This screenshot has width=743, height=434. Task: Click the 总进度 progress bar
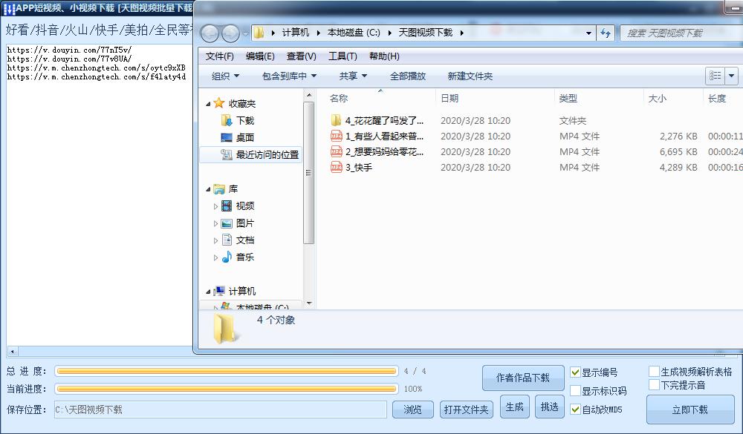(x=227, y=371)
